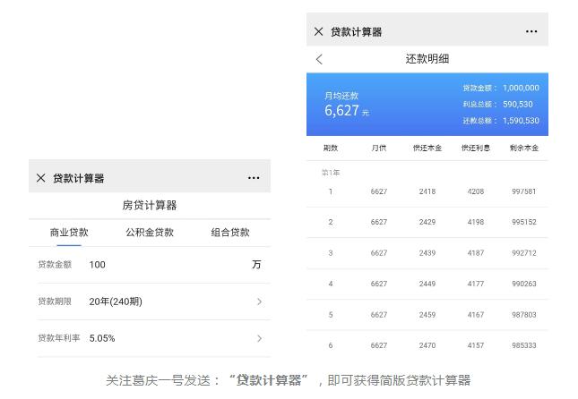Click remaining principal 997581 in period 1
Screen dimensions: 578x399
[x=524, y=191]
